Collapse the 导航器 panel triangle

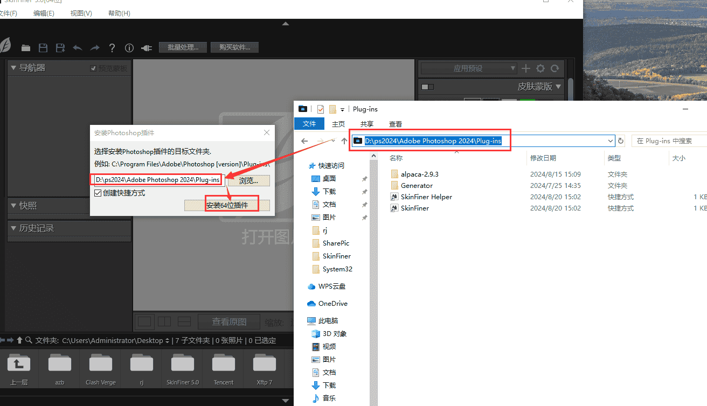(x=13, y=68)
